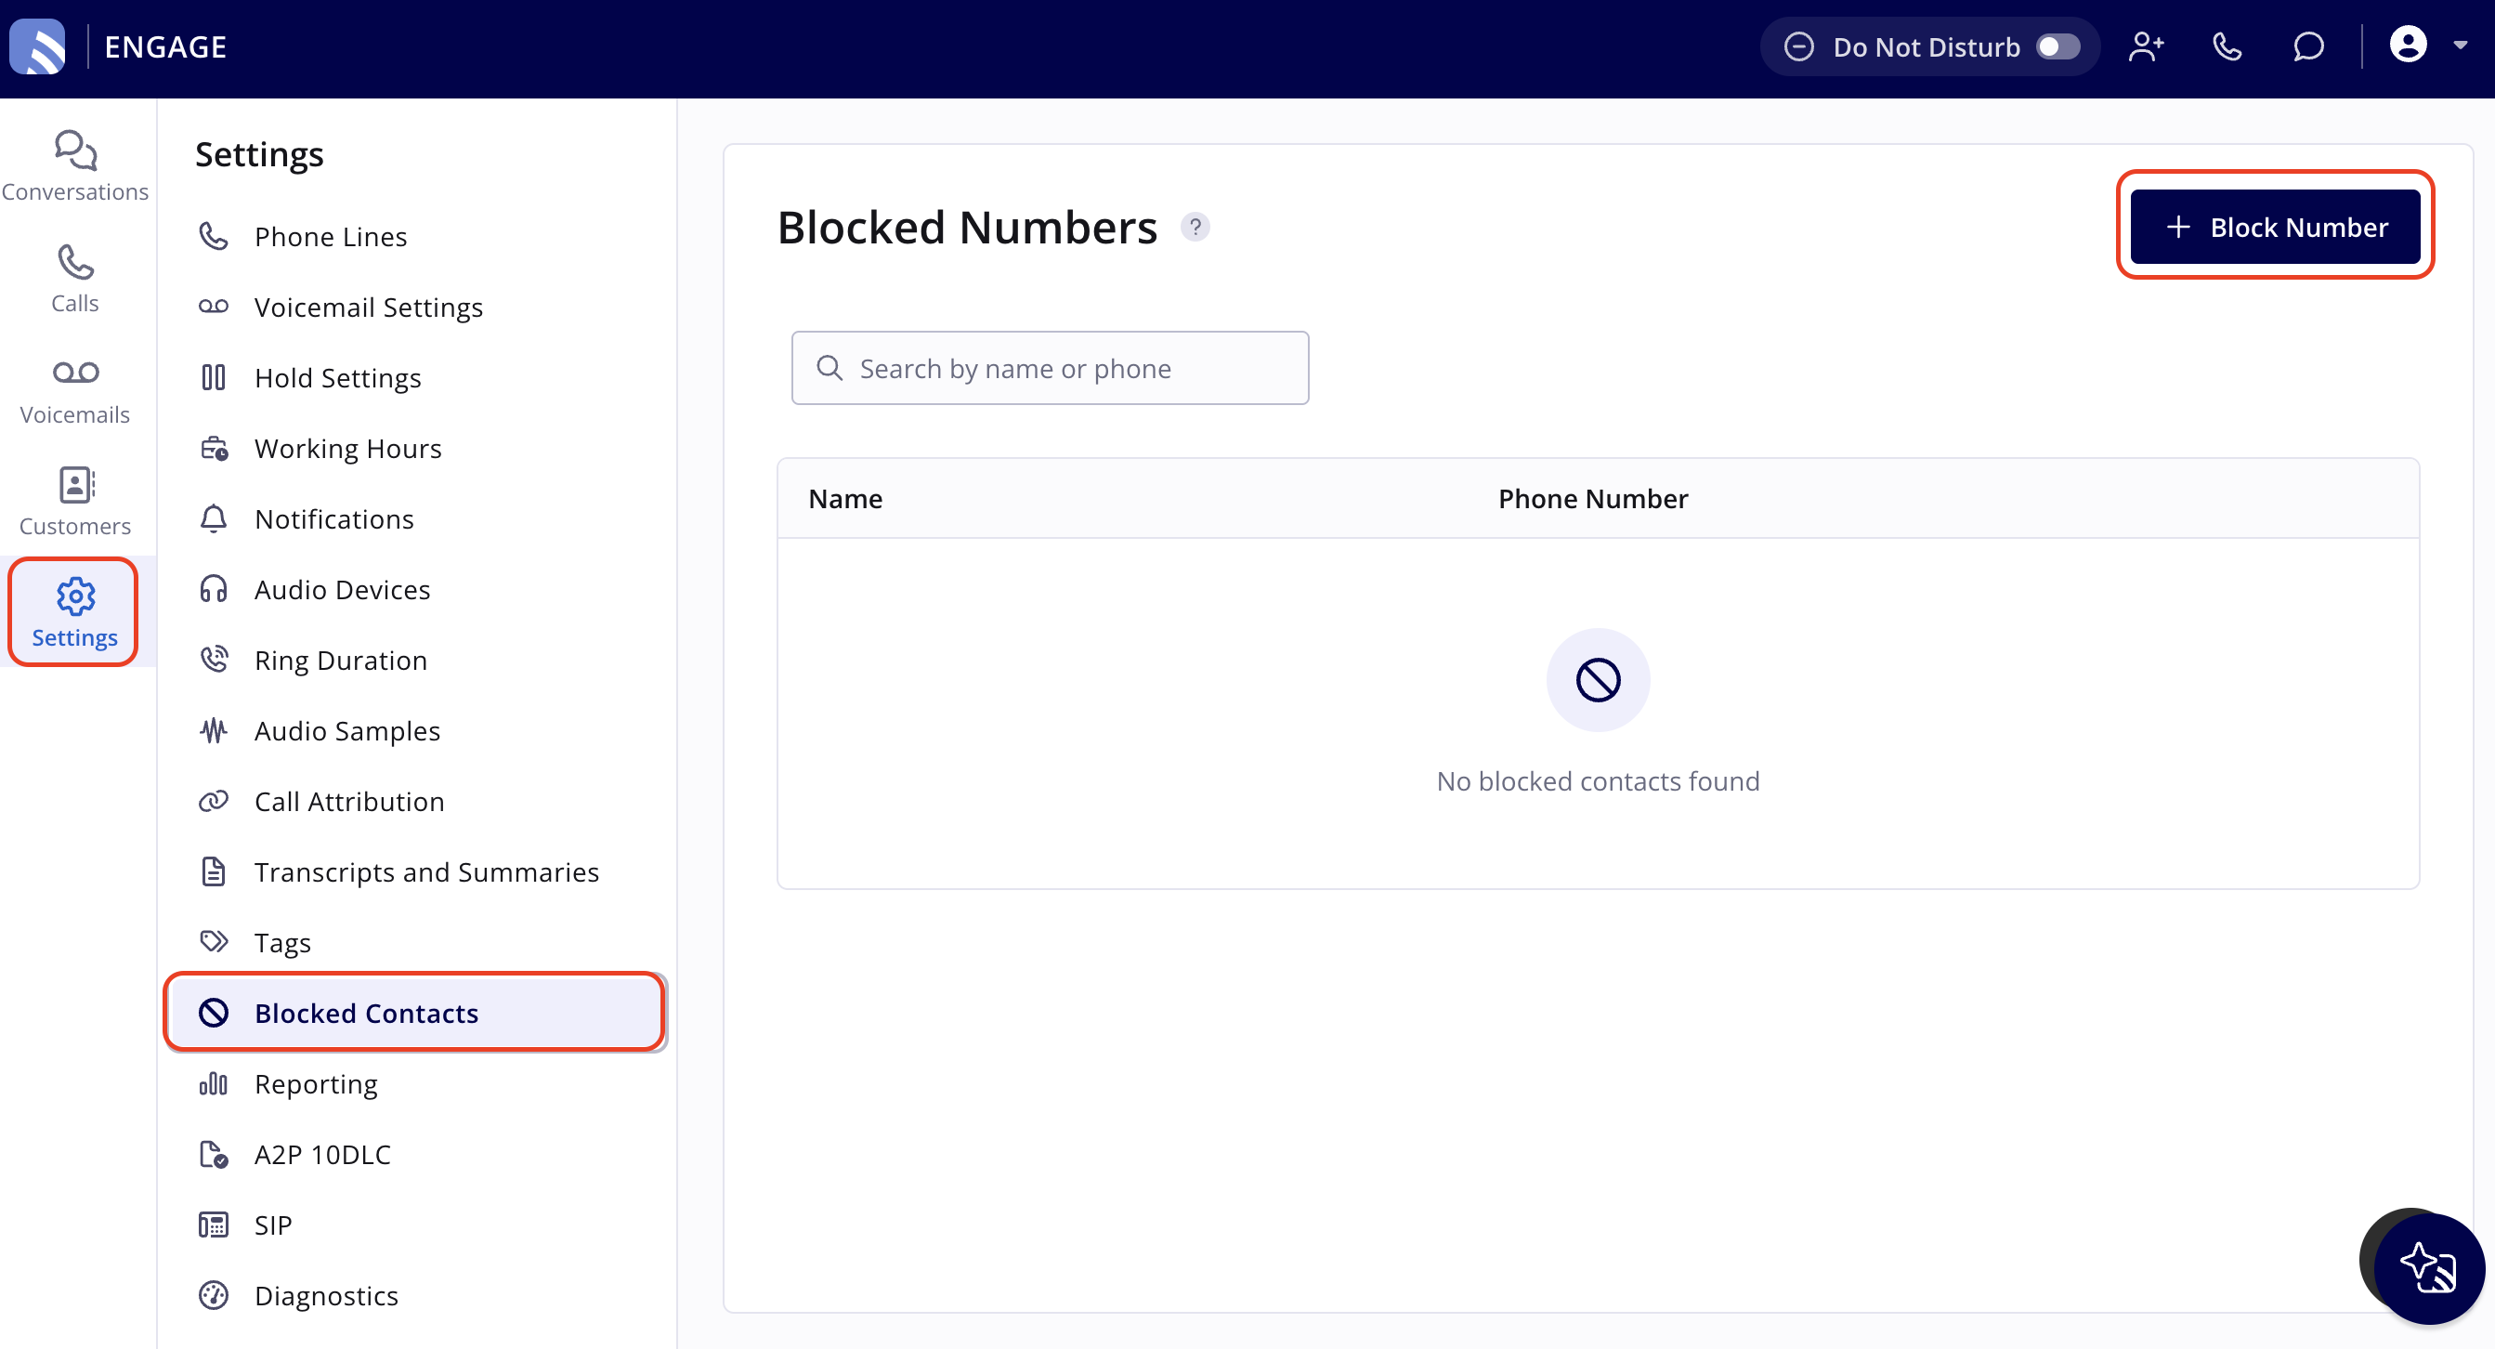2495x1349 pixels.
Task: Click the help icon beside Blocked Numbers
Action: [1195, 227]
